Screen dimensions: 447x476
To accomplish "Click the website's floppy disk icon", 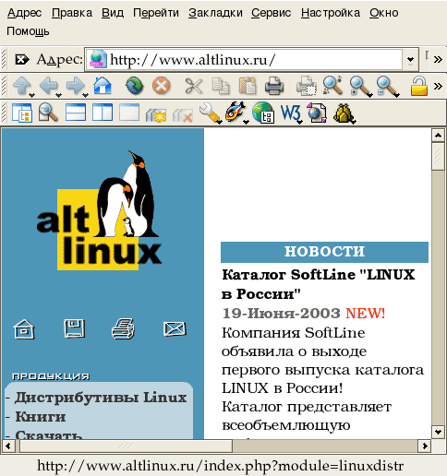I will coord(74,328).
